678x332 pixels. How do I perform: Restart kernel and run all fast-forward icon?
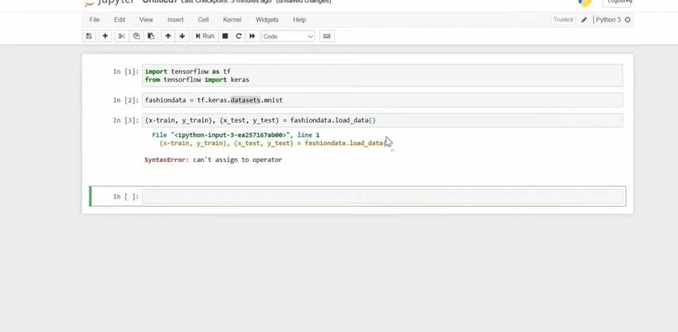coord(252,37)
